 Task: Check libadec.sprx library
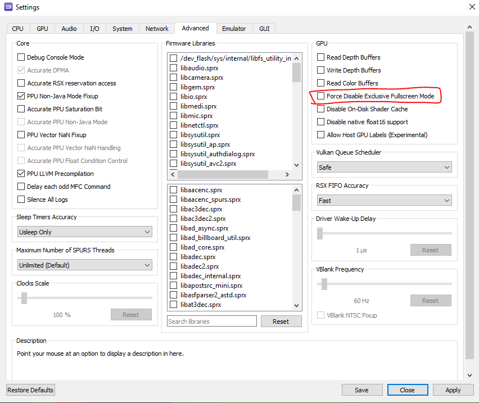coord(173,257)
